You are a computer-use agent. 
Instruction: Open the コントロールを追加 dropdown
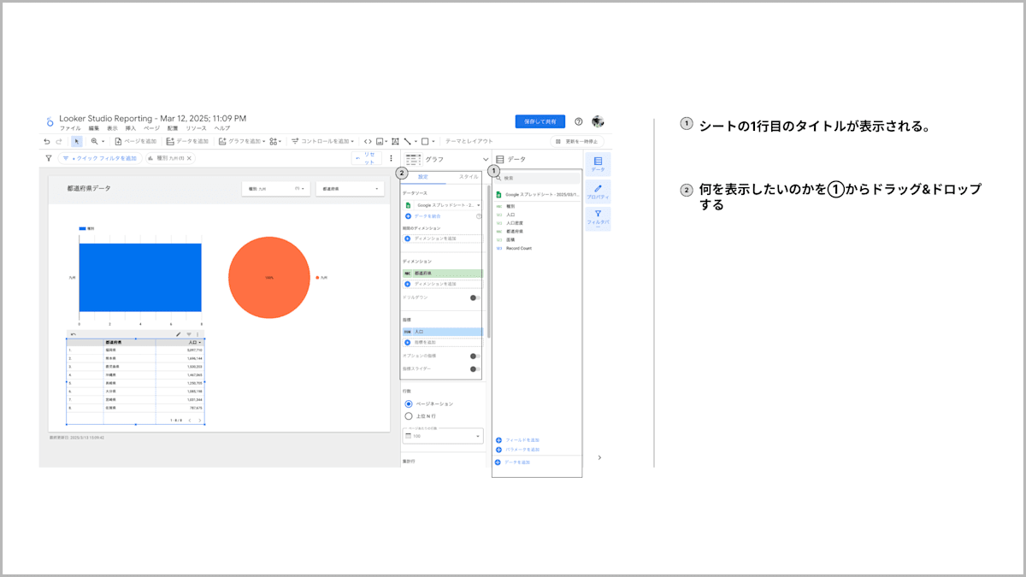click(321, 141)
